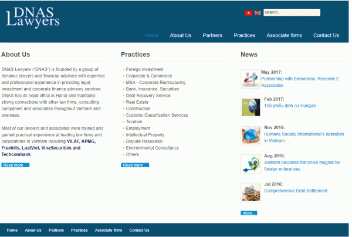Open Humane Society International's operation news link

tap(304, 137)
